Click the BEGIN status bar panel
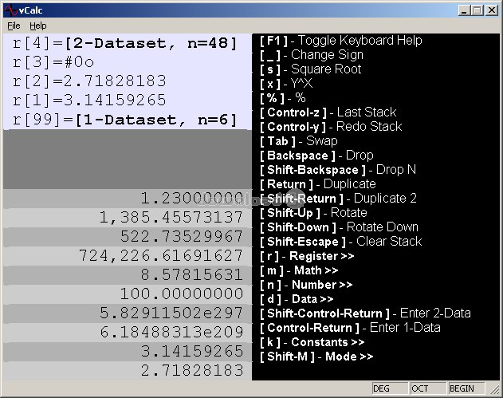The width and height of the screenshot is (503, 398). (x=466, y=388)
